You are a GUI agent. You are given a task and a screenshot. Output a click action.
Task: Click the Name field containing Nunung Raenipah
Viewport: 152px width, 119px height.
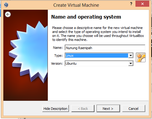tap(105, 48)
